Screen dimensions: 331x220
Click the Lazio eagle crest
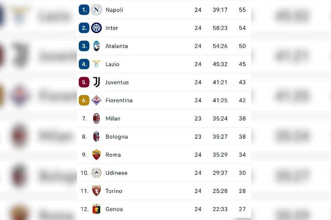(x=97, y=64)
